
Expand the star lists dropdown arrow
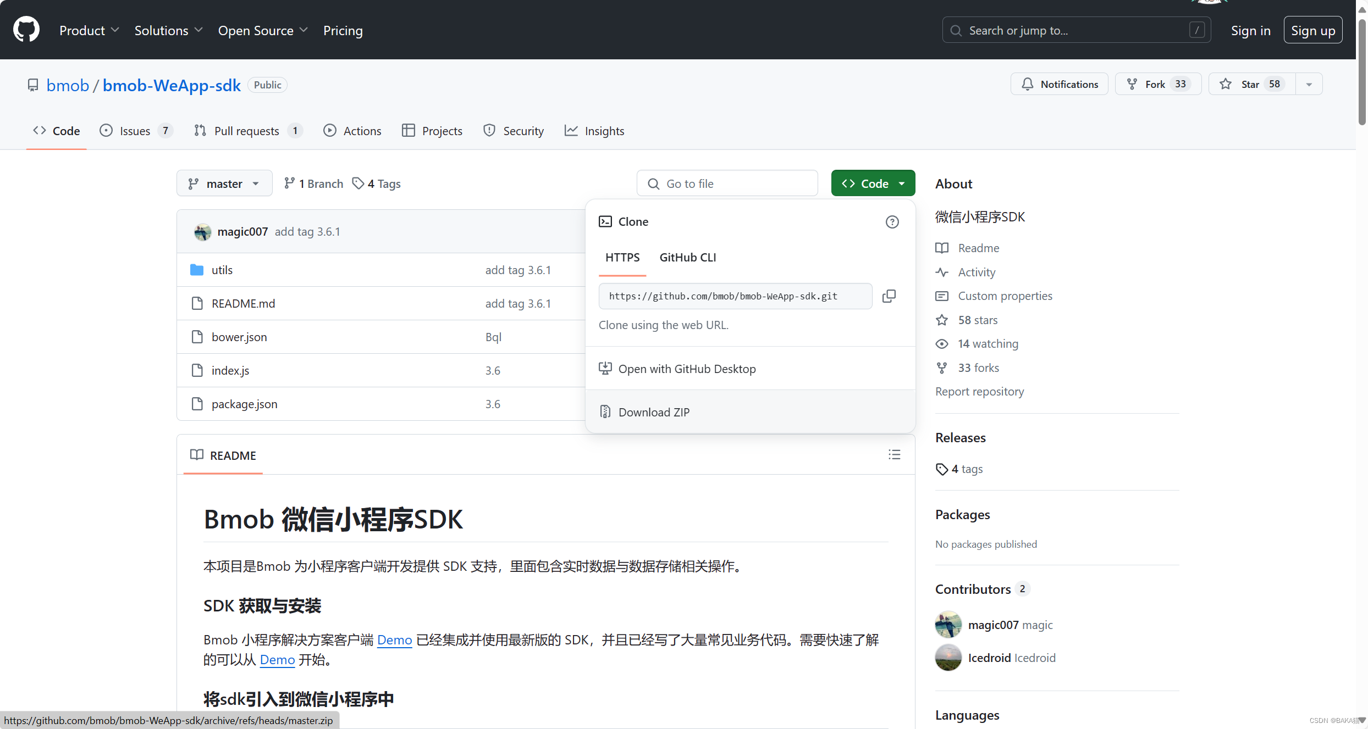tap(1309, 84)
